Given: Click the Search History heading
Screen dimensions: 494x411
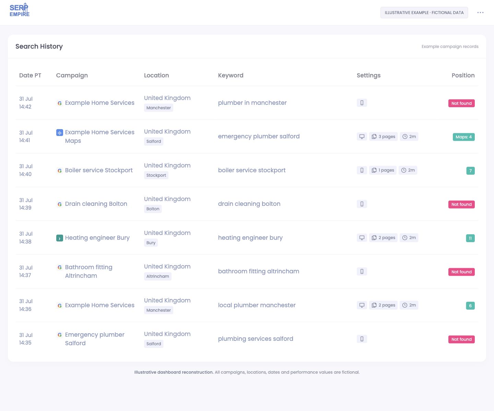Looking at the screenshot, I should (x=39, y=46).
